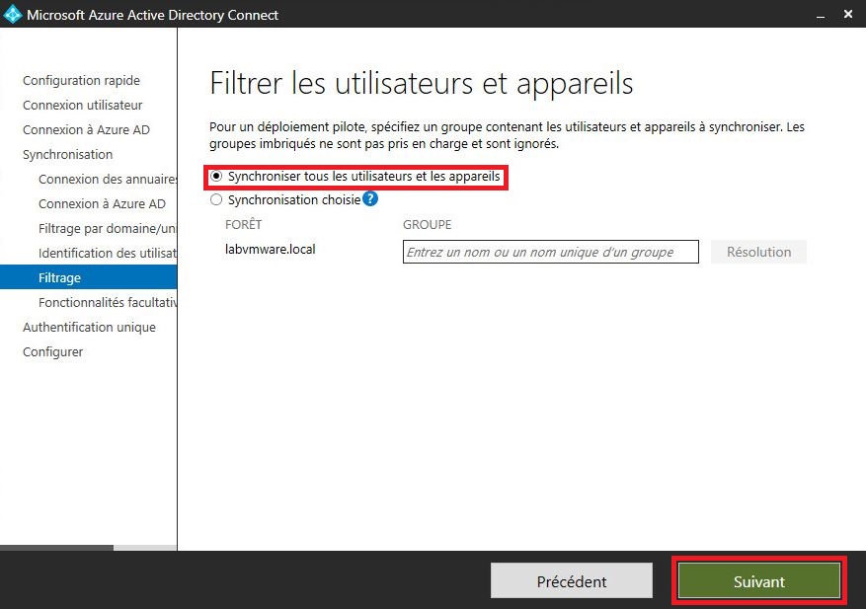
Task: Go to Authentification unique step
Action: click(89, 328)
